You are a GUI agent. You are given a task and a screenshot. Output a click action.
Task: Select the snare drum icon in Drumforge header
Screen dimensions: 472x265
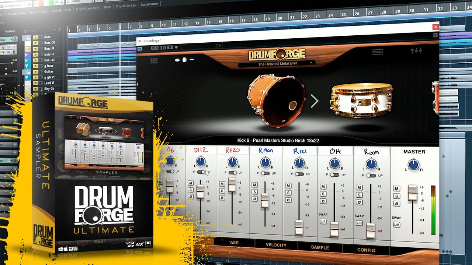(x=177, y=60)
